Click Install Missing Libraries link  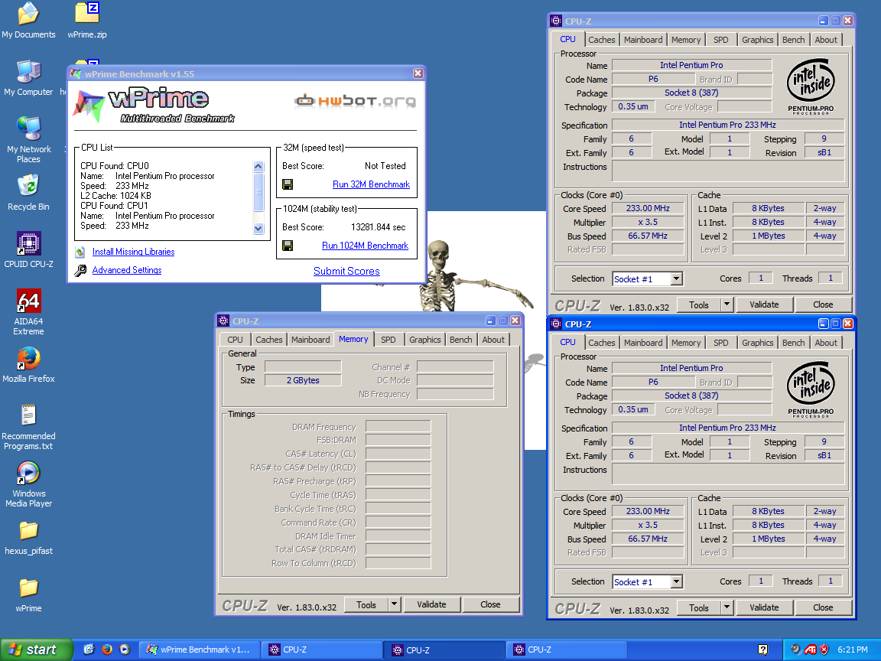coord(133,252)
